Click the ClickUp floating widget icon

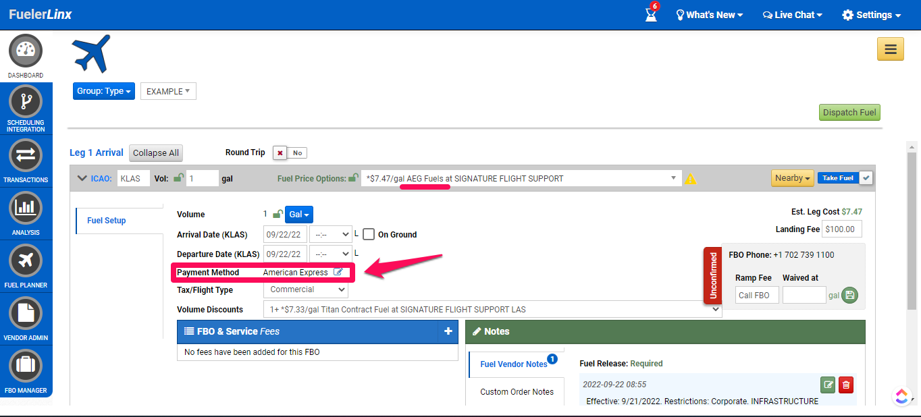coord(901,397)
